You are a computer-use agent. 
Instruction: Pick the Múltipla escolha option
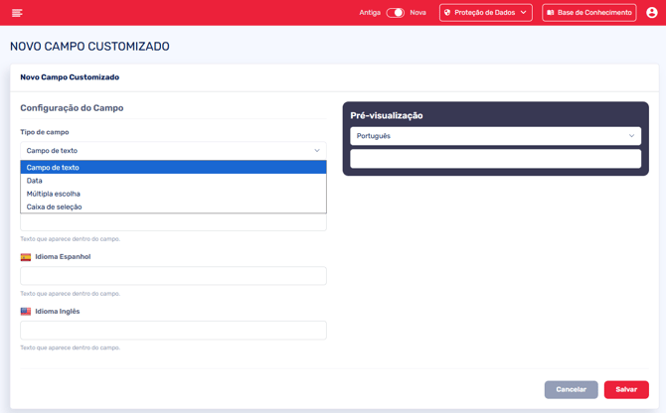173,194
